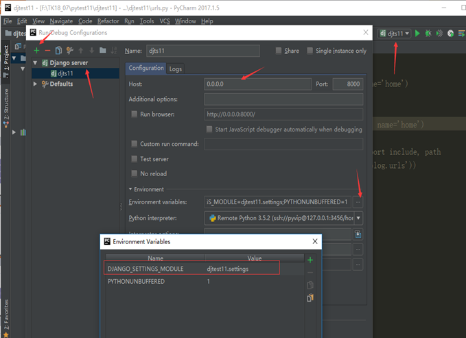
Task: Enable the Run browser checkbox
Action: coord(135,114)
